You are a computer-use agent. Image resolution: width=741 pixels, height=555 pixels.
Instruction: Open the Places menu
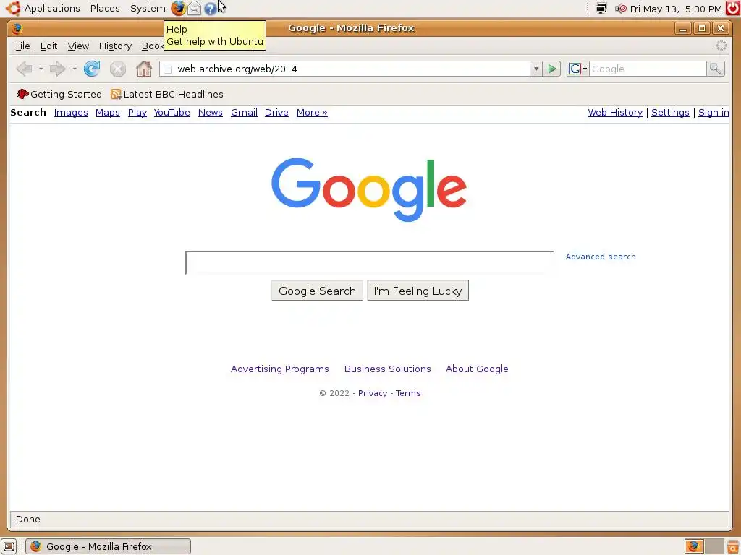pyautogui.click(x=105, y=9)
